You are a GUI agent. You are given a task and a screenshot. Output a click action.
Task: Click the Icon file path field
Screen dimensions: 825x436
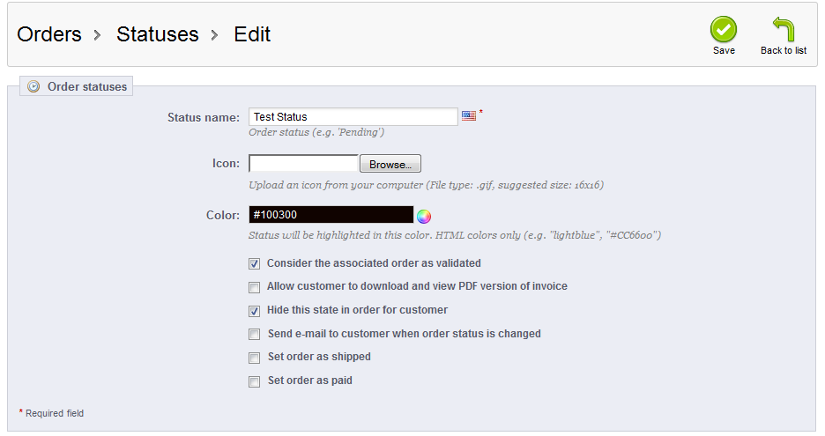pyautogui.click(x=303, y=164)
